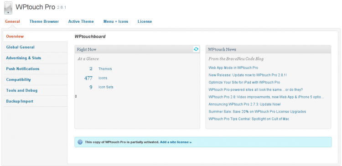Click the WPtouch Pro phone logo icon

coord(8,8)
